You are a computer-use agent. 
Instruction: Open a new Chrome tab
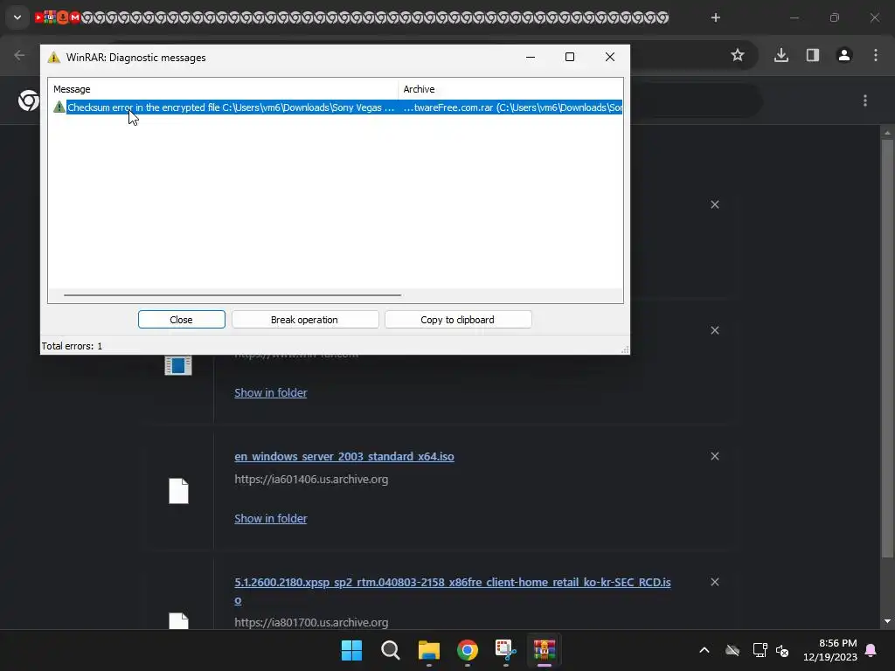[x=716, y=17]
